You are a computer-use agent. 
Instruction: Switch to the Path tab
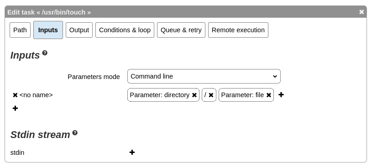tap(20, 30)
